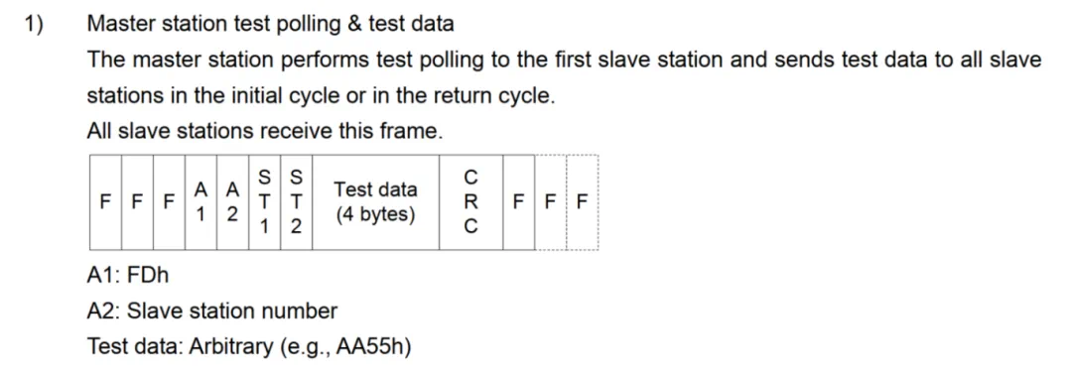Screen dimensions: 1072x377
Task: Click the F cell right after CRC
Action: click(519, 202)
